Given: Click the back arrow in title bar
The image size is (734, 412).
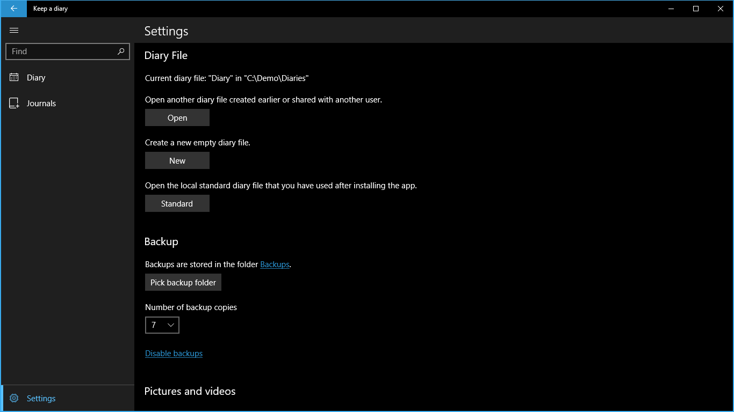Looking at the screenshot, I should click(x=13, y=9).
